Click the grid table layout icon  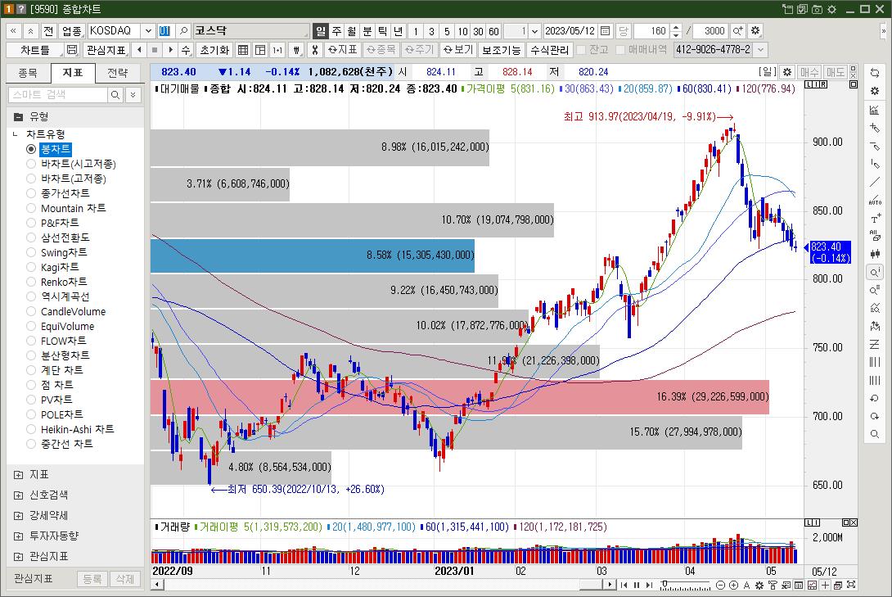pos(243,50)
